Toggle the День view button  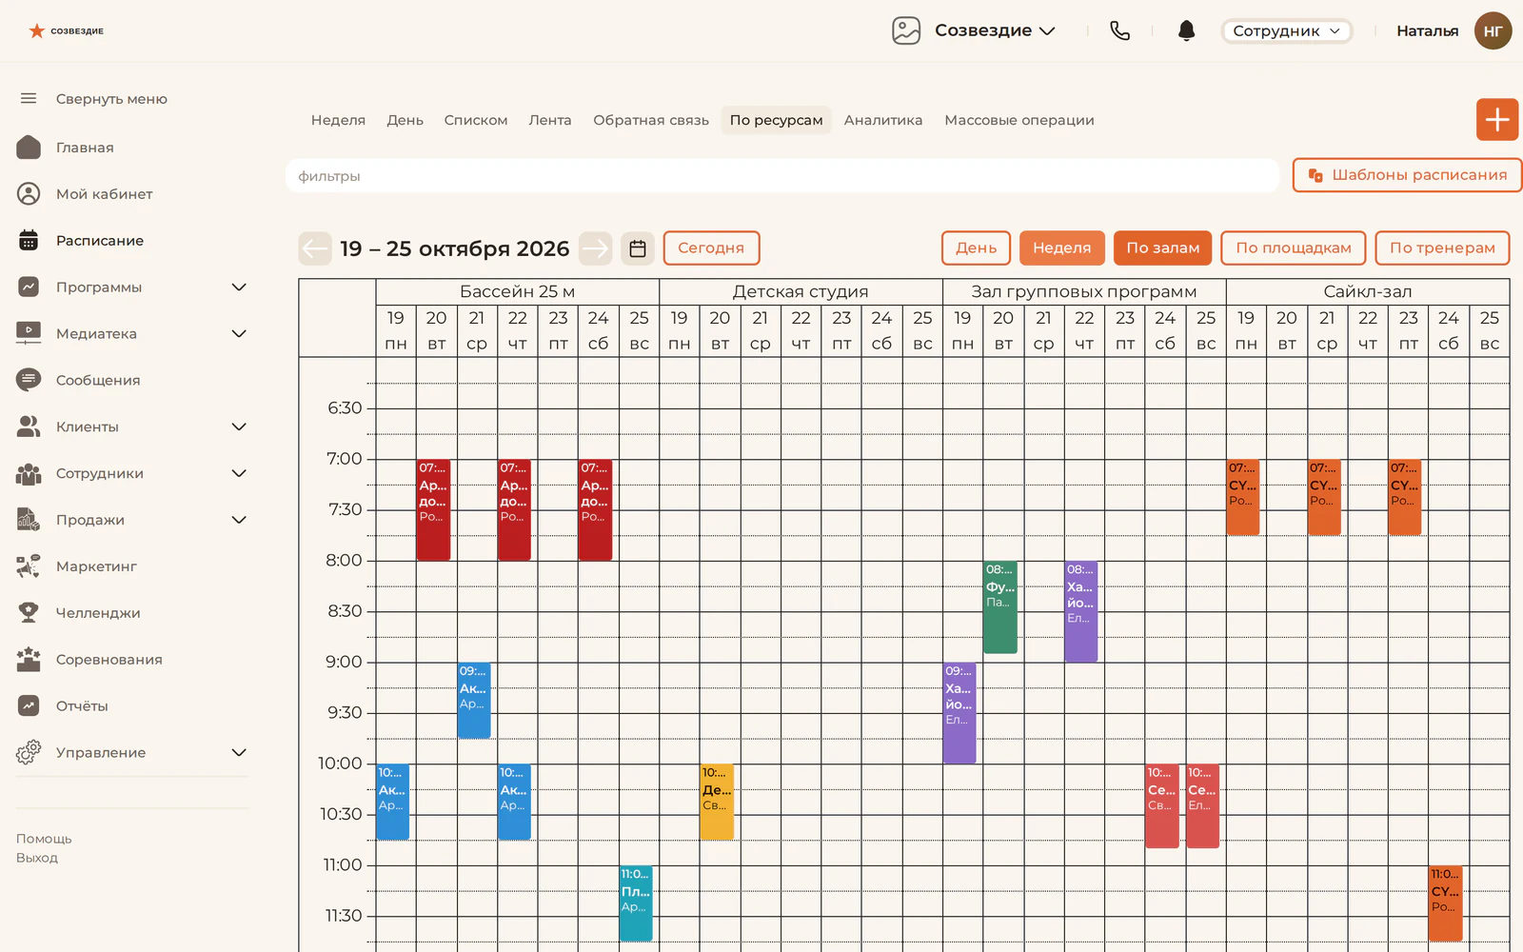pyautogui.click(x=976, y=248)
